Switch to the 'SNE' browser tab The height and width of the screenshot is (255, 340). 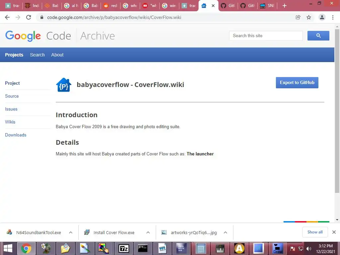(267, 6)
